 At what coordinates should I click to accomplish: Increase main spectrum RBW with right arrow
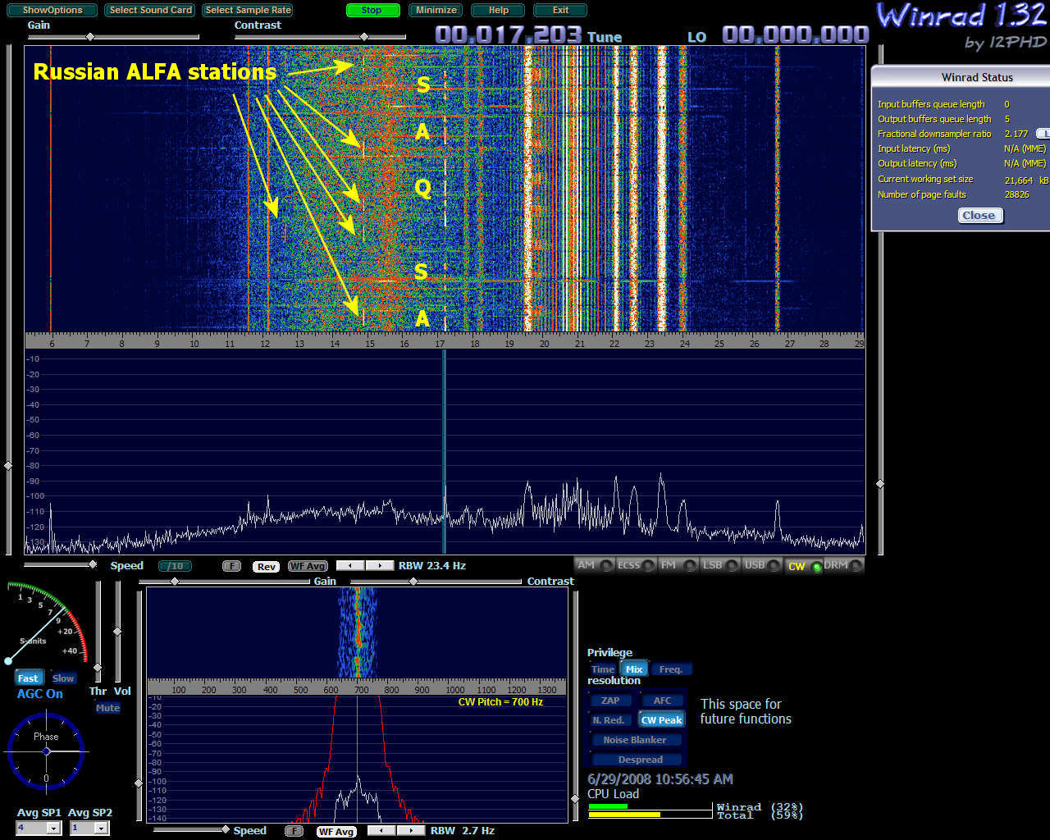pyautogui.click(x=379, y=566)
